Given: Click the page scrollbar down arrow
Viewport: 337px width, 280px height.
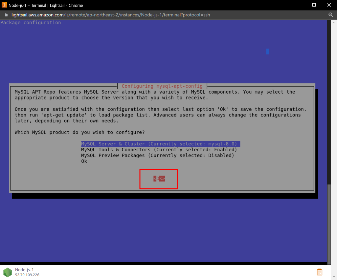Looking at the screenshot, I should click(x=334, y=277).
